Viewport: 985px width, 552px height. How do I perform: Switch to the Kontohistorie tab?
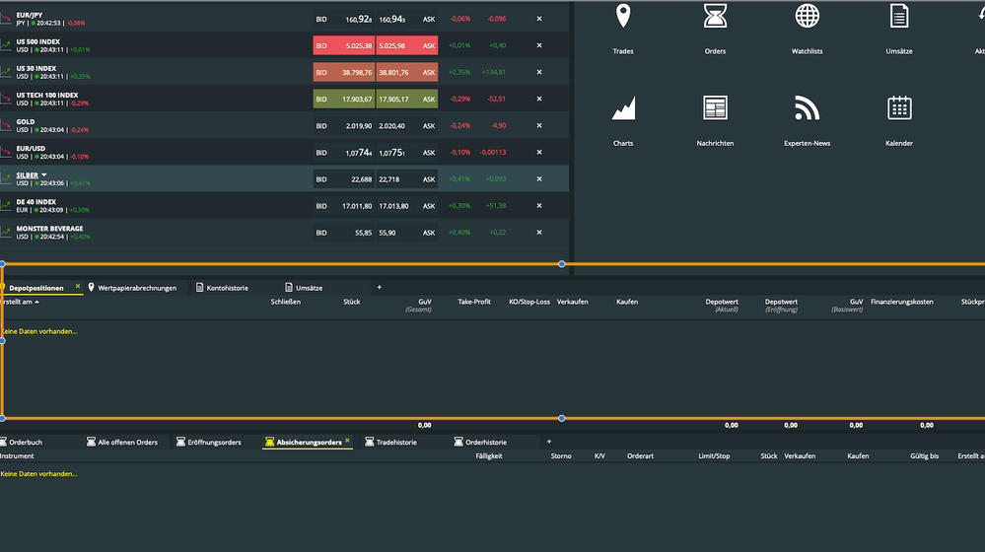coord(227,288)
